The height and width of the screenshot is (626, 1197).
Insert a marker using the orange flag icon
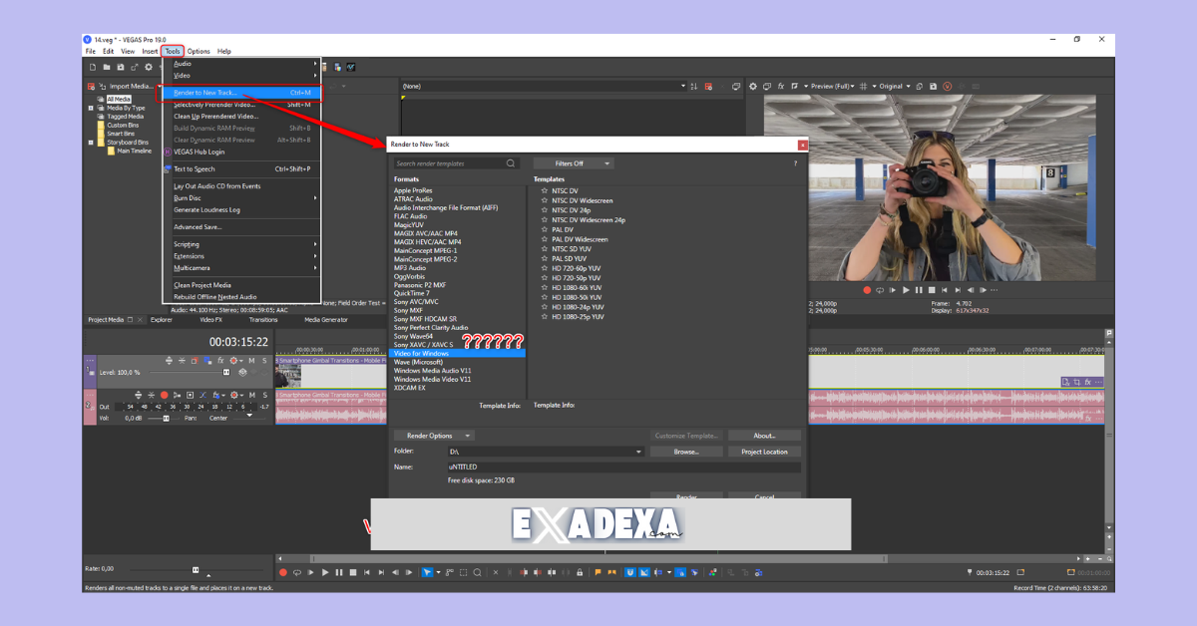point(598,572)
